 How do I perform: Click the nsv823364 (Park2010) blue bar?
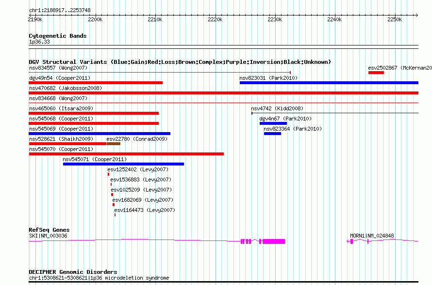pos(272,134)
